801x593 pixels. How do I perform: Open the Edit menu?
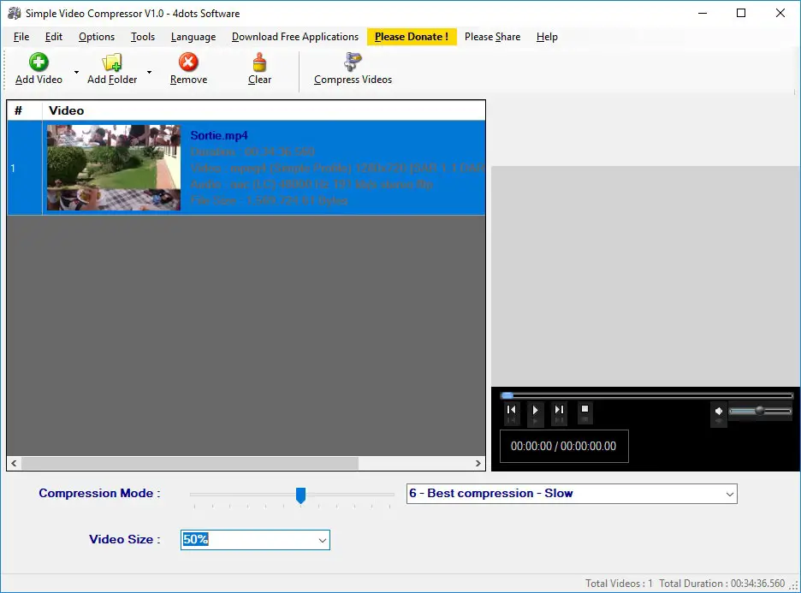[x=54, y=37]
